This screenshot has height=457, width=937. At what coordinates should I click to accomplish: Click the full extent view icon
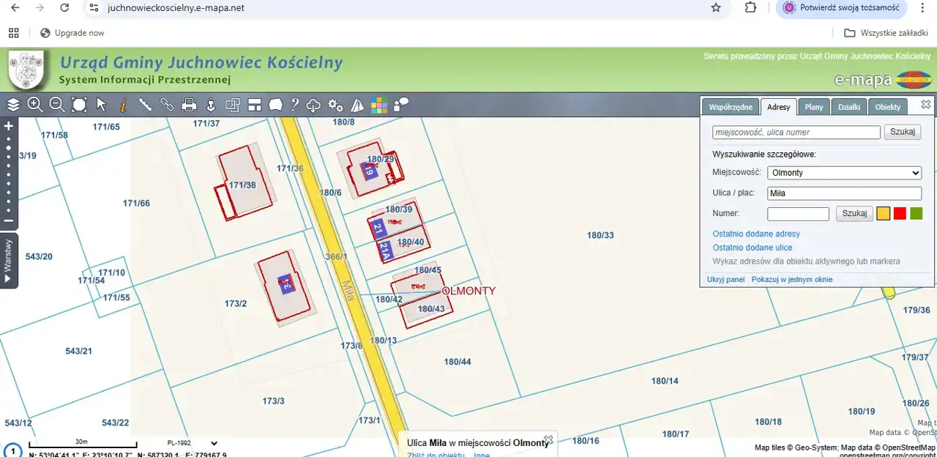79,105
